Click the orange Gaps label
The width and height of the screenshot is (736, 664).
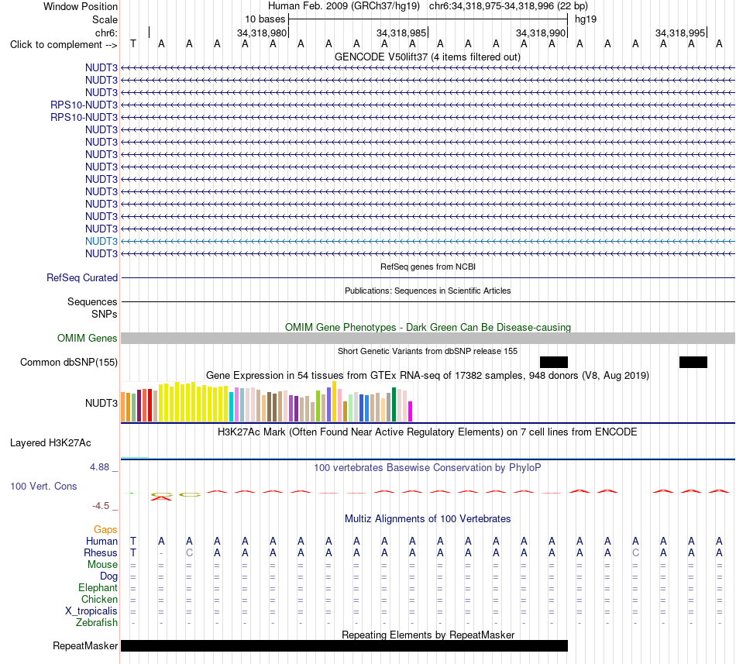click(x=105, y=529)
